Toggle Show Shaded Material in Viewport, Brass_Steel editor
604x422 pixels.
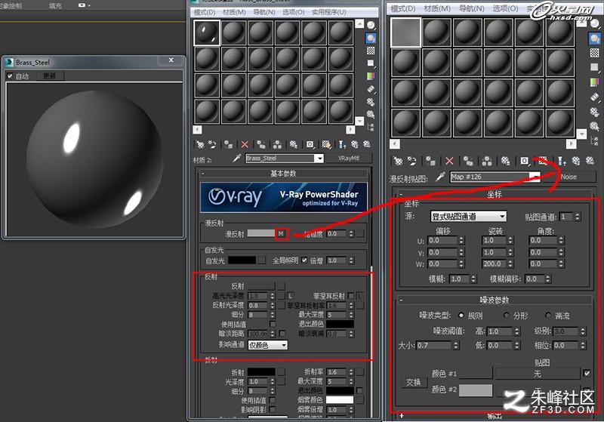327,144
